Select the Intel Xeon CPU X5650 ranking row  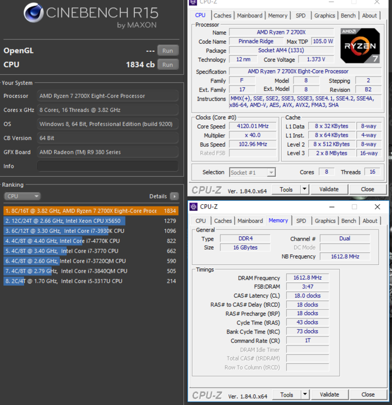[91, 221]
